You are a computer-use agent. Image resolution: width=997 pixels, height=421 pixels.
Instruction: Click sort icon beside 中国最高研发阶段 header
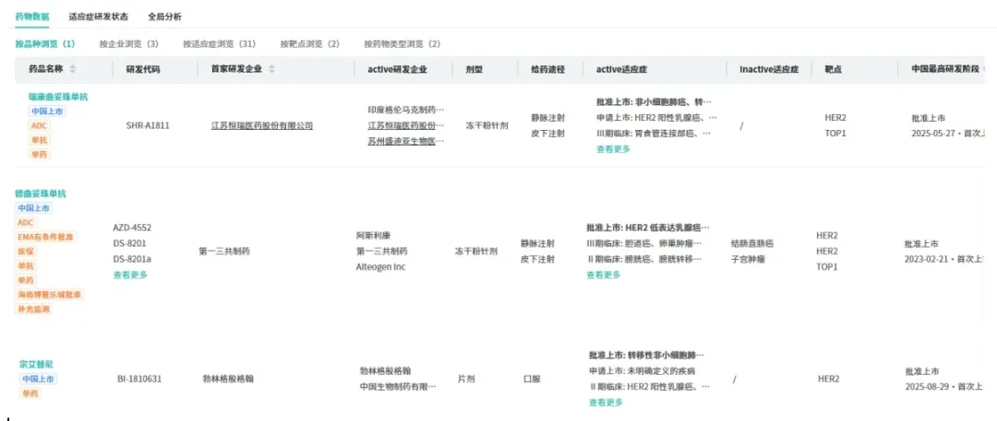pyautogui.click(x=982, y=70)
